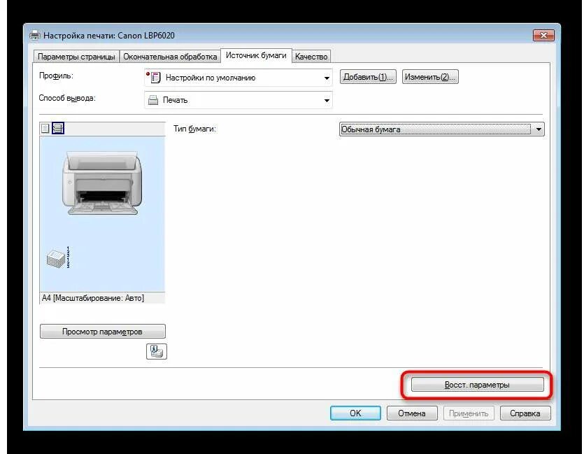This screenshot has width=584, height=454.
Task: Switch to Параметры страницы tab
Action: pyautogui.click(x=76, y=57)
